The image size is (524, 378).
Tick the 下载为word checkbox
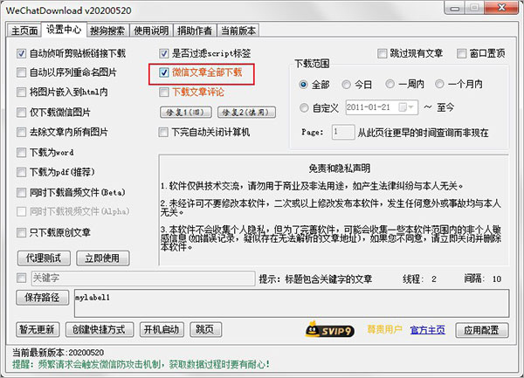click(21, 153)
